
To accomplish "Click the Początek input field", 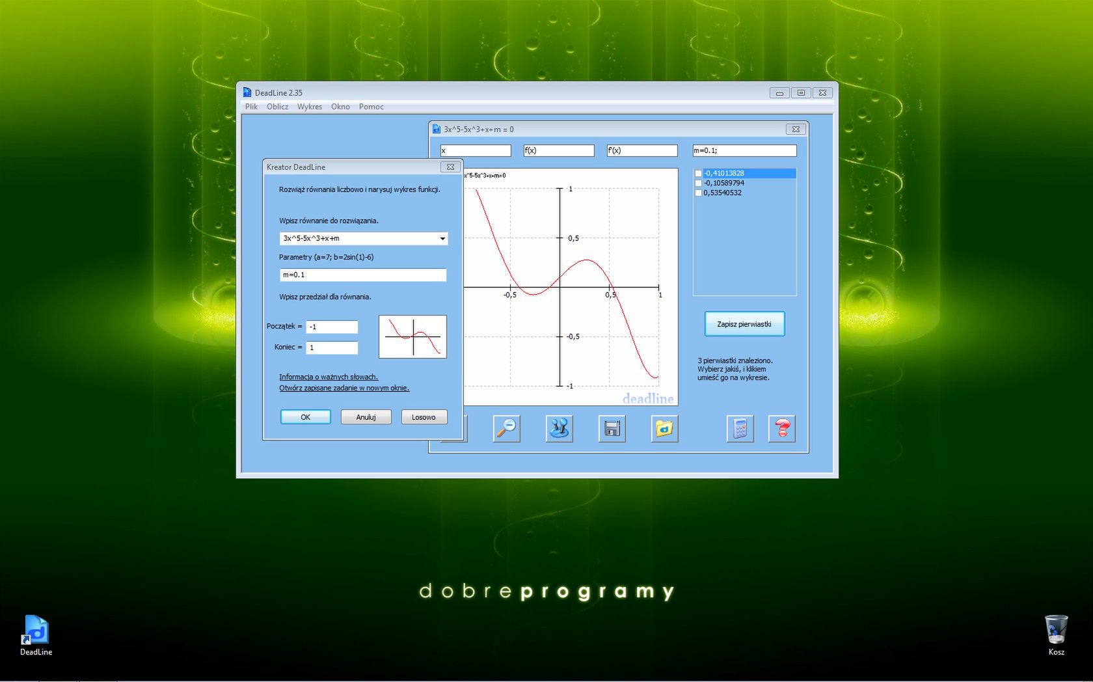I will [332, 327].
